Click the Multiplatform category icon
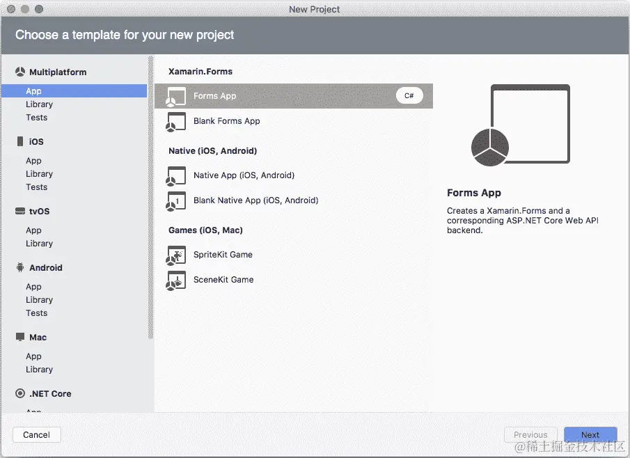Image resolution: width=630 pixels, height=458 pixels. click(x=20, y=72)
